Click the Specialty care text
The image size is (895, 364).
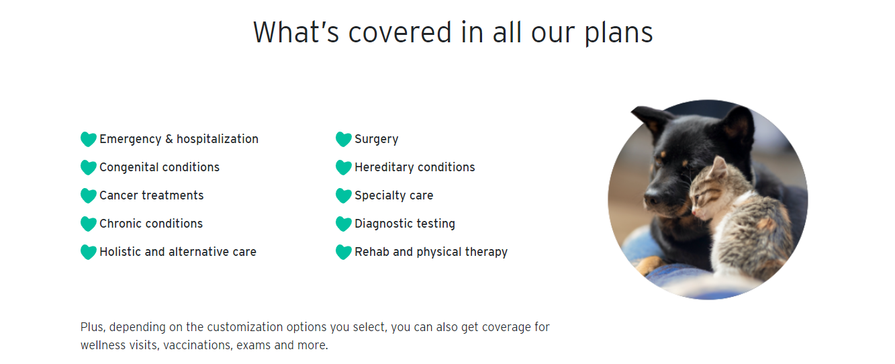[394, 195]
